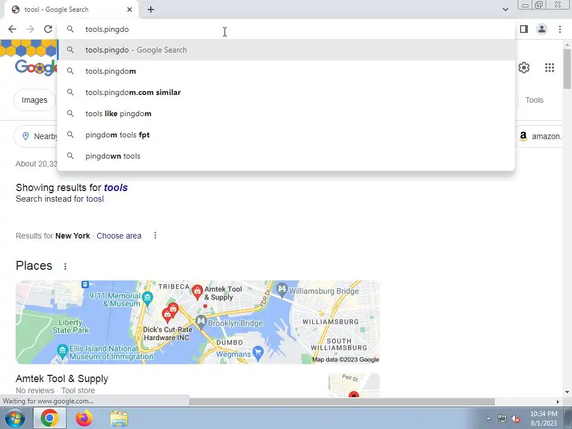572x429 pixels.
Task: Open the tab search dropdown arrow
Action: (505, 9)
